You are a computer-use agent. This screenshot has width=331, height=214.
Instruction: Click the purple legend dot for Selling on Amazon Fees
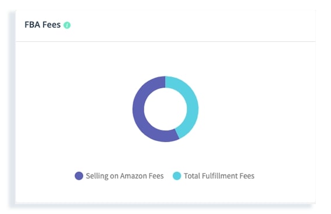[x=79, y=176]
